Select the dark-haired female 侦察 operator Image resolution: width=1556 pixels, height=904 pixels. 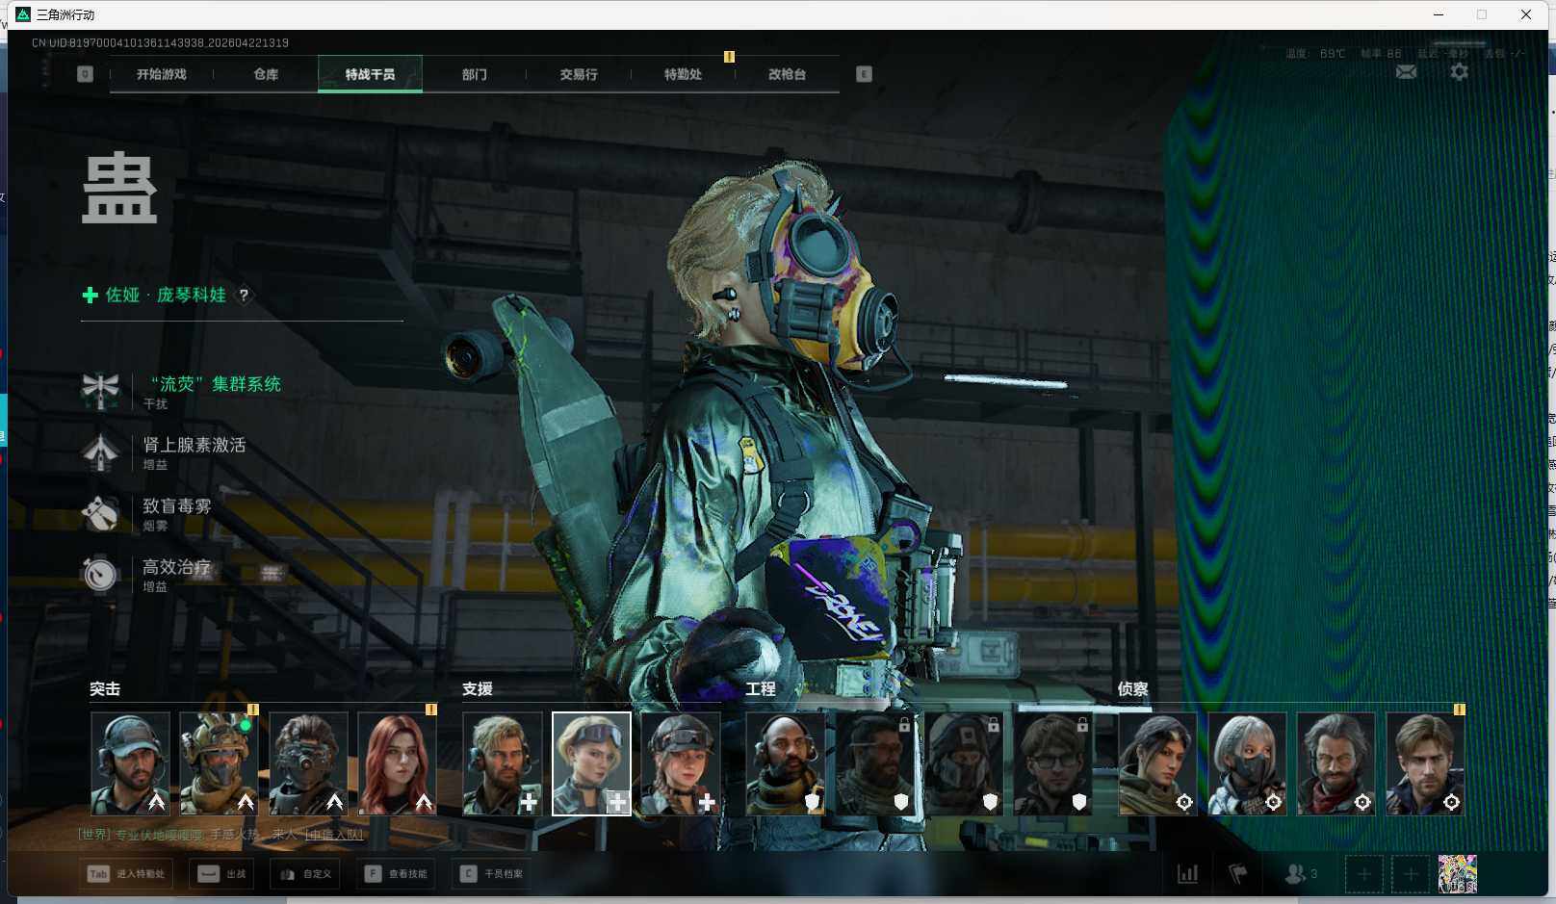pyautogui.click(x=1157, y=763)
